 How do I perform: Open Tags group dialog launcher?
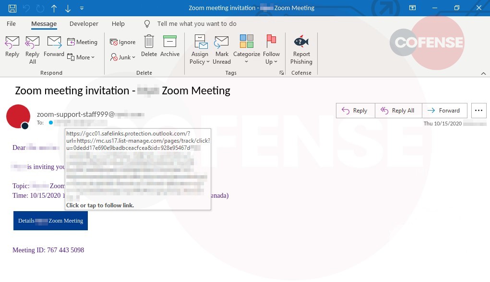(x=282, y=73)
